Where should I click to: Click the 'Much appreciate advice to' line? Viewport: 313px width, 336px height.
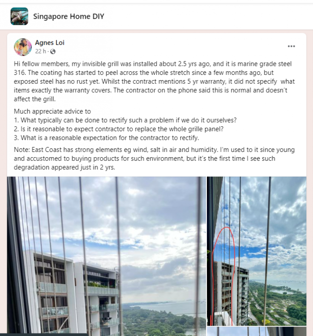pos(52,112)
